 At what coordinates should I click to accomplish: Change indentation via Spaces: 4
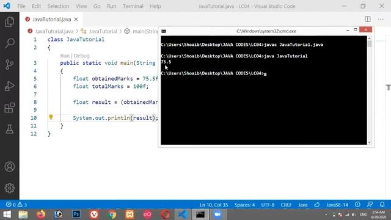pos(244,205)
